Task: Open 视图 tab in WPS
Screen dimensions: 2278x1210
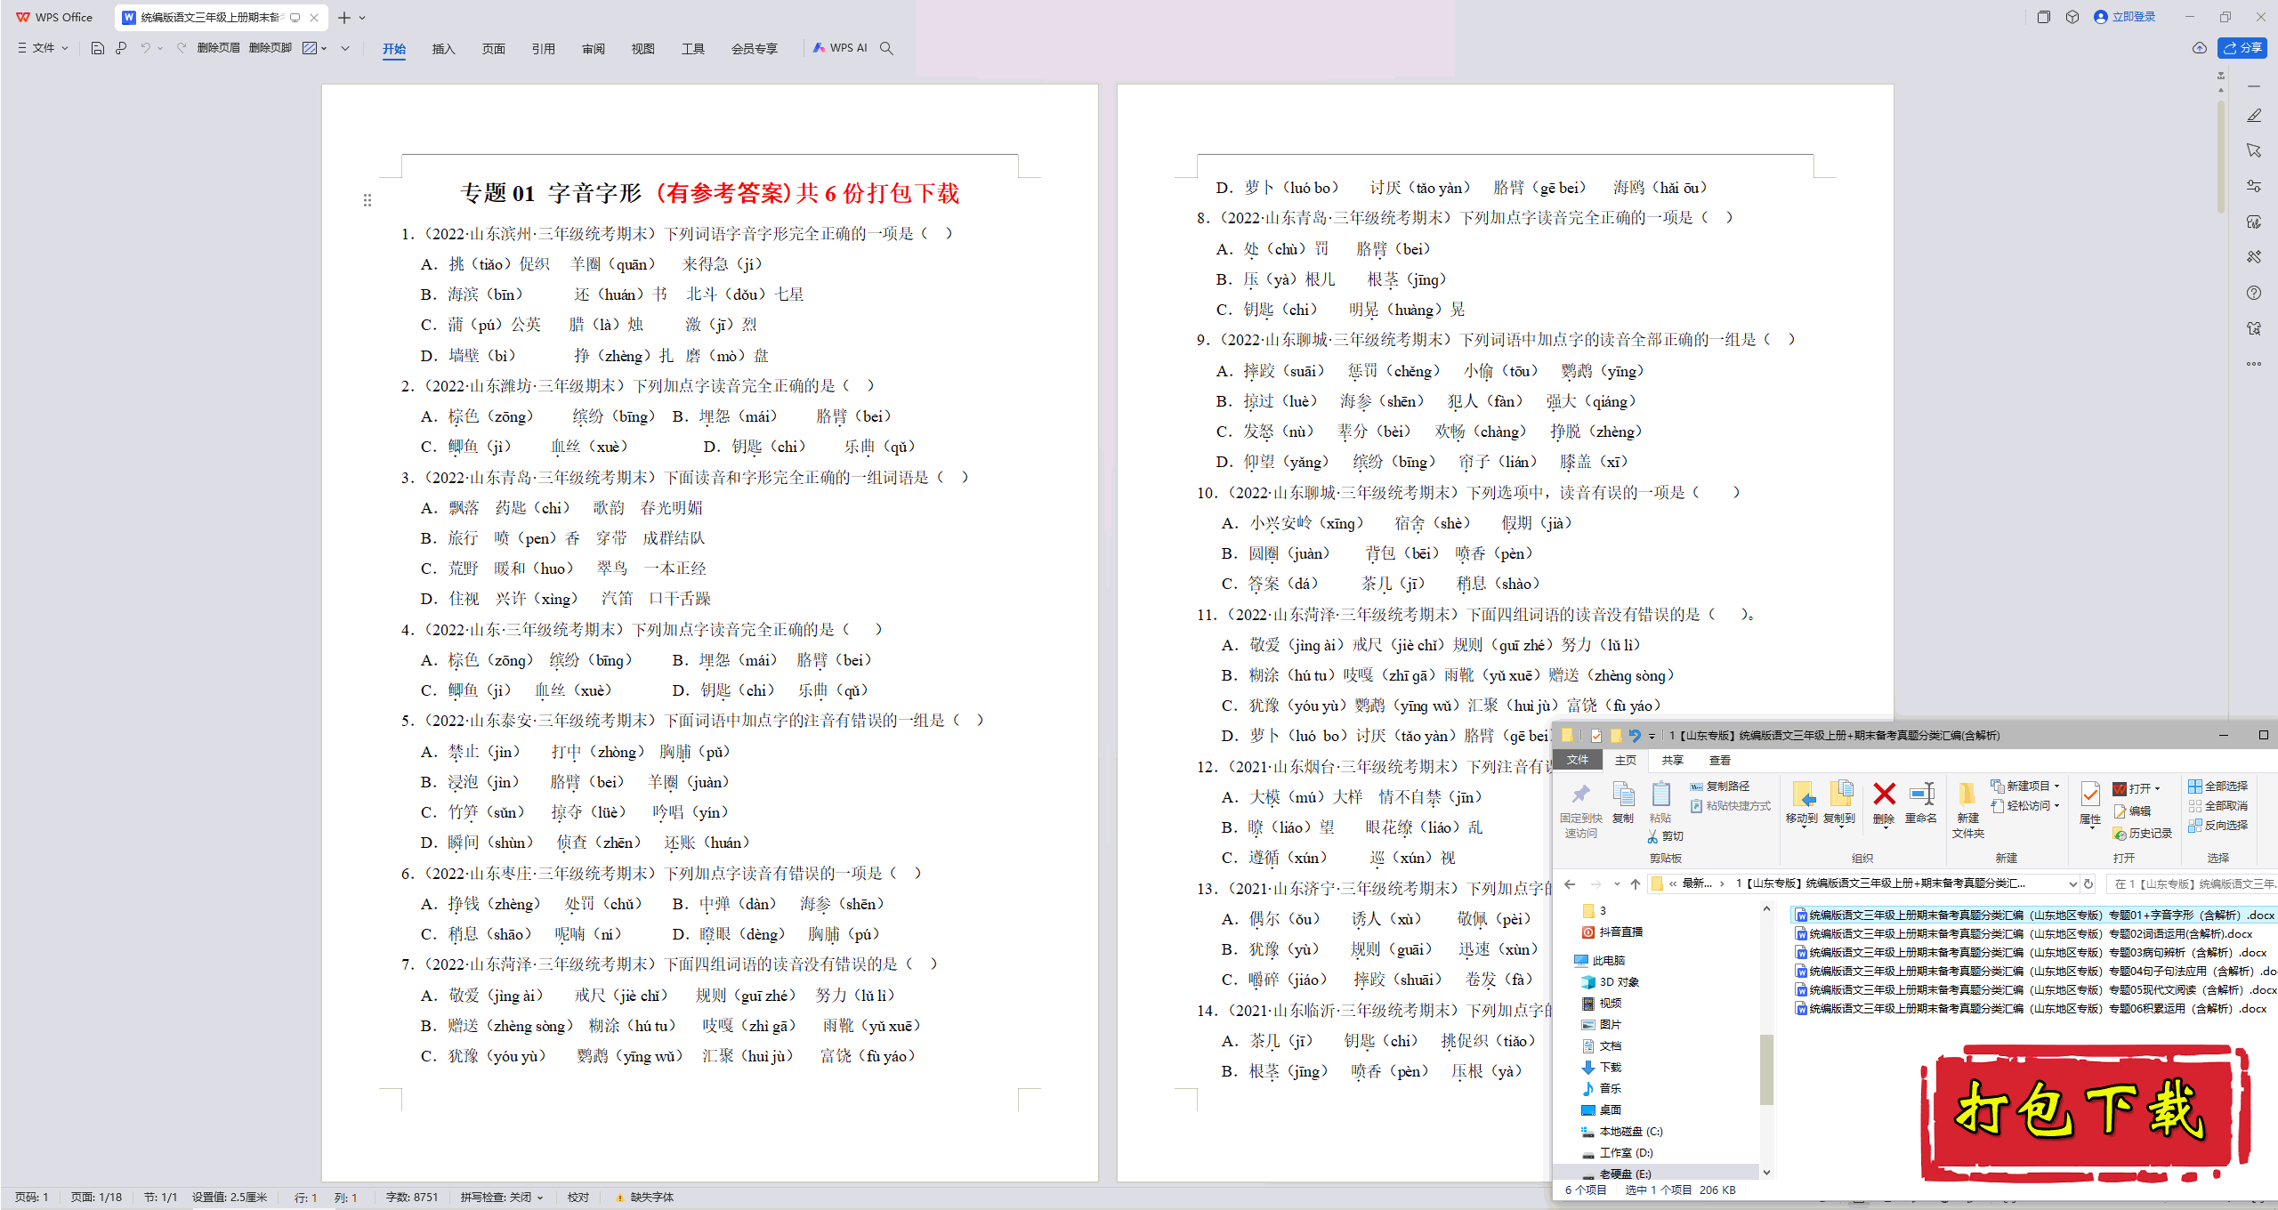Action: [x=642, y=49]
